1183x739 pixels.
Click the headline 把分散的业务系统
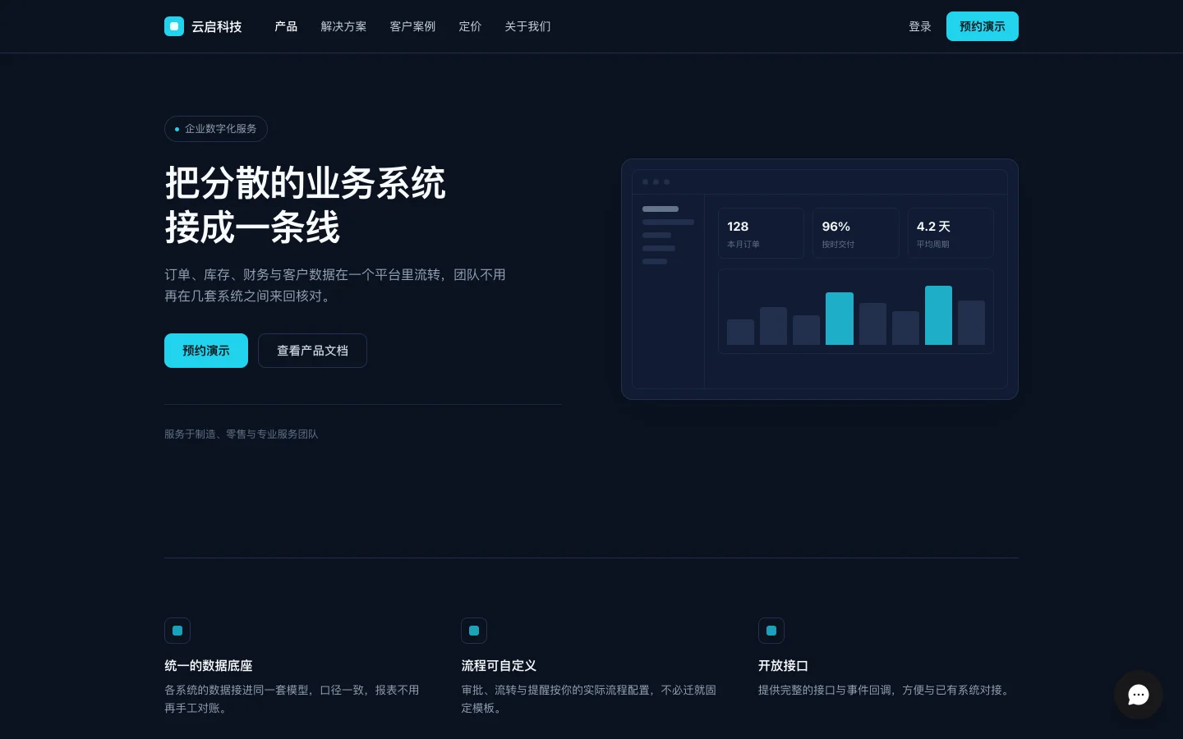(305, 182)
